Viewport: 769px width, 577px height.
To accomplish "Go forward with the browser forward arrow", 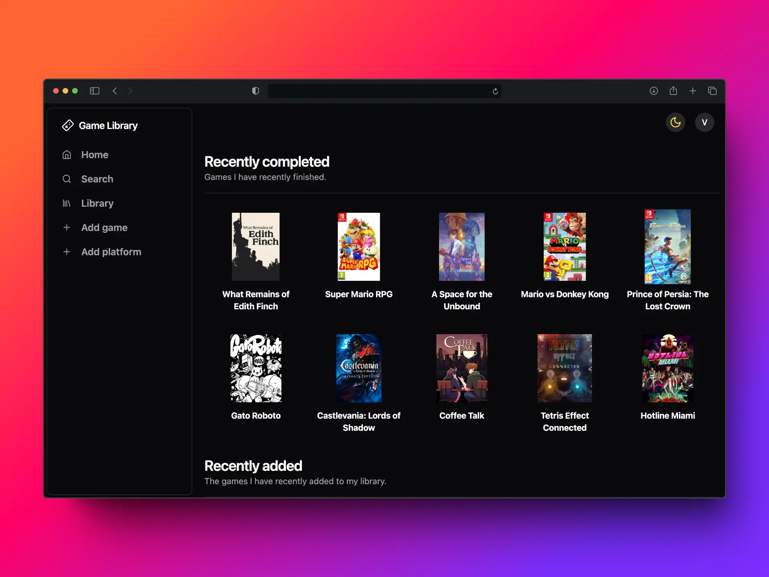I will (x=130, y=91).
